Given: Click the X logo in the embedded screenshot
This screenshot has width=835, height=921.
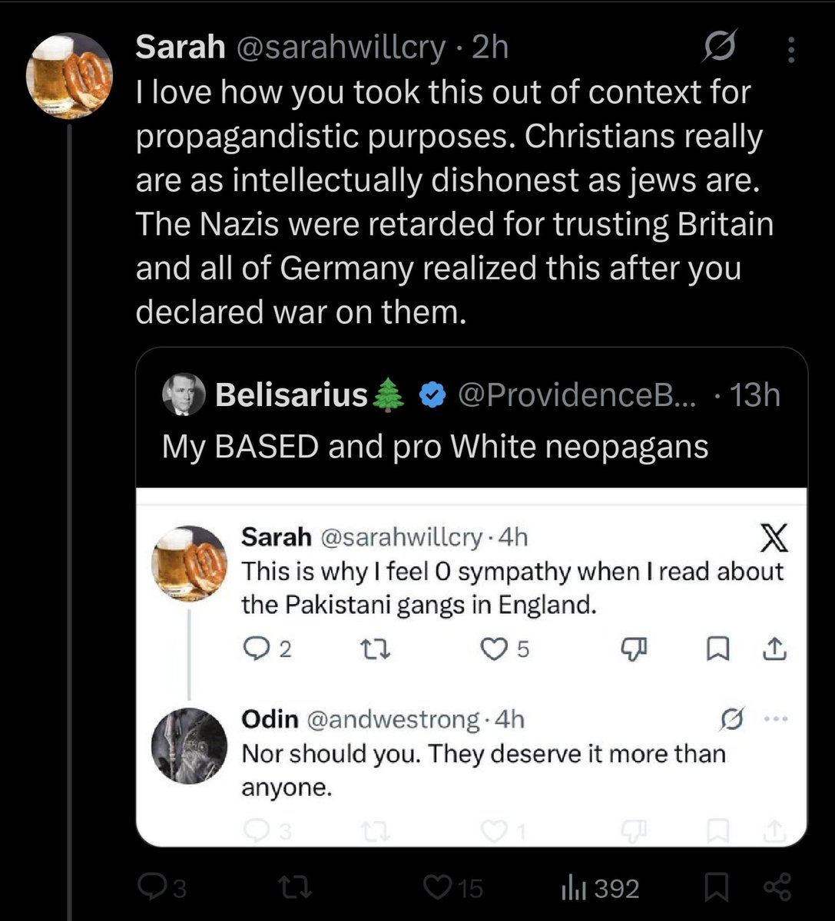Looking at the screenshot, I should coord(774,540).
